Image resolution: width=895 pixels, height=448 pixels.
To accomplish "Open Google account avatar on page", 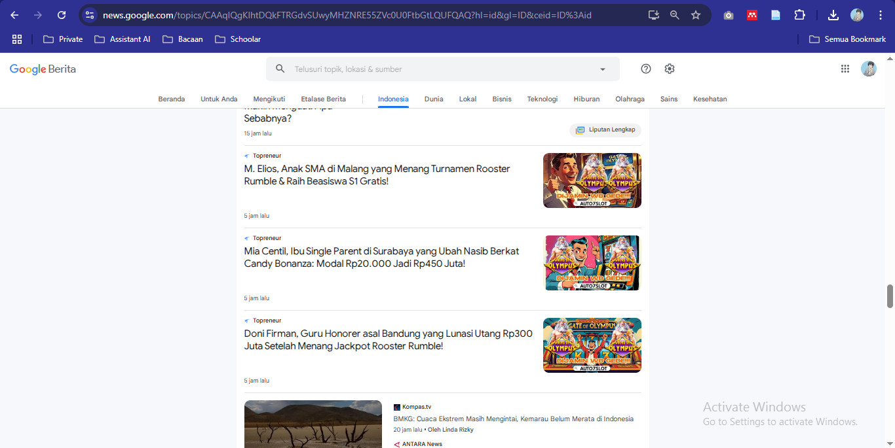I will (869, 69).
